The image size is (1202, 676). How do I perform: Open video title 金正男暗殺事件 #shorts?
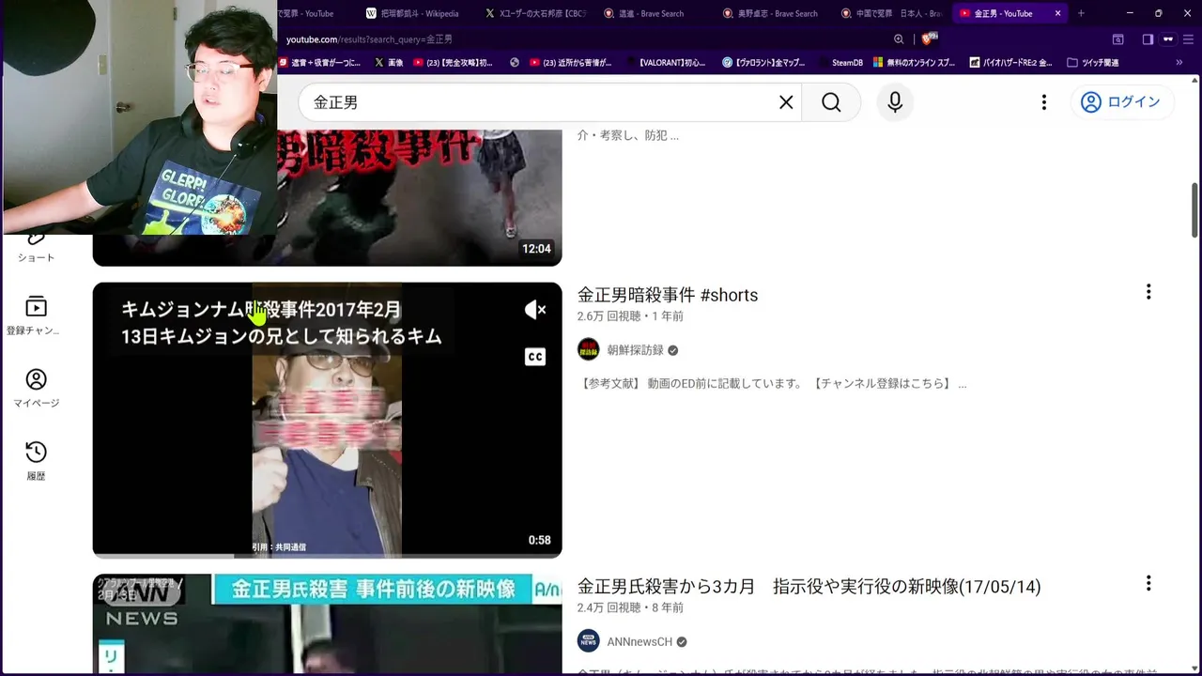668,295
